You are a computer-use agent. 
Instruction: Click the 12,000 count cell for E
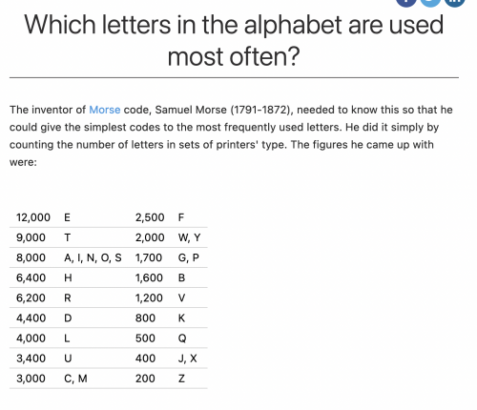[x=33, y=217]
